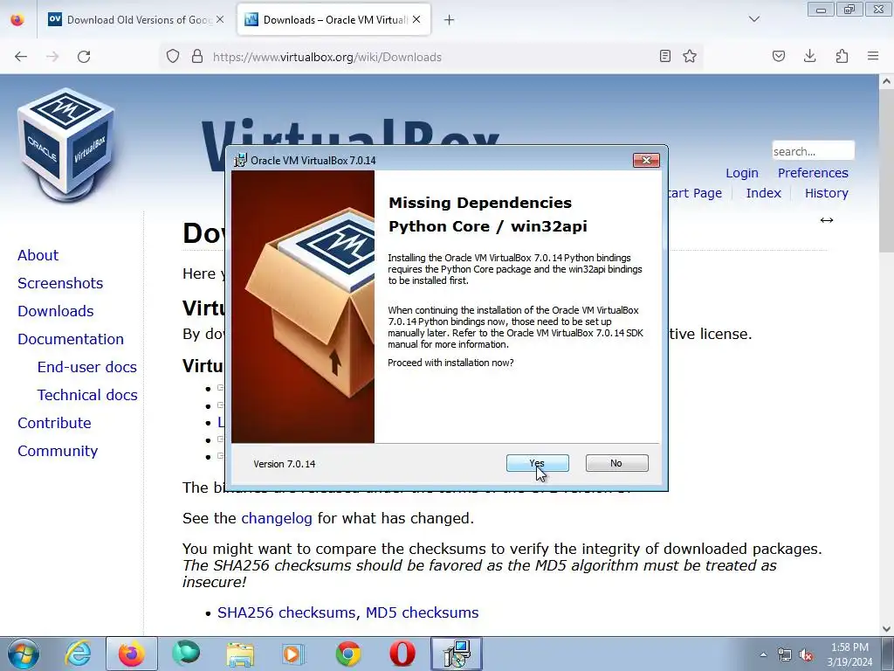Click the VirtualBox site search box
Image resolution: width=894 pixels, height=671 pixels.
click(813, 151)
